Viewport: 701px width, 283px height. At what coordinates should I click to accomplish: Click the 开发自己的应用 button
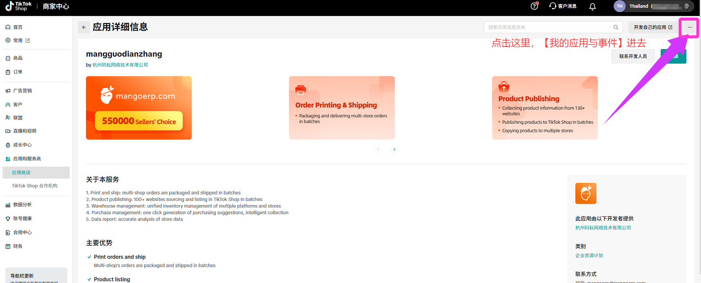(653, 27)
